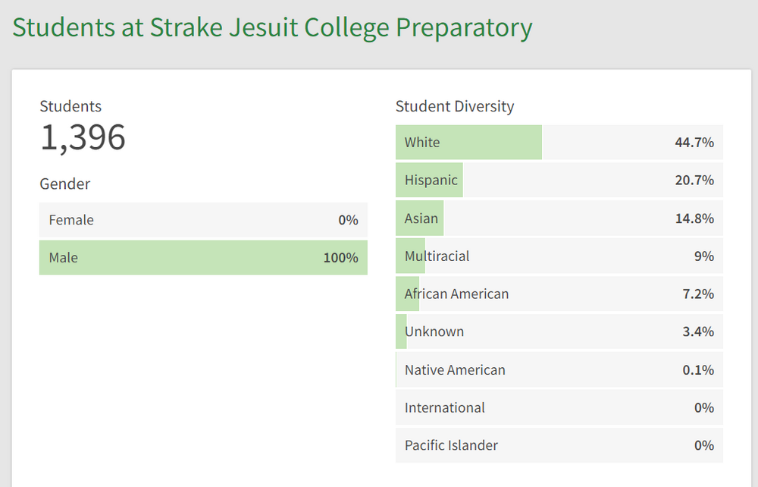This screenshot has width=758, height=487.
Task: Click the White diversity progress bar
Action: pos(468,143)
